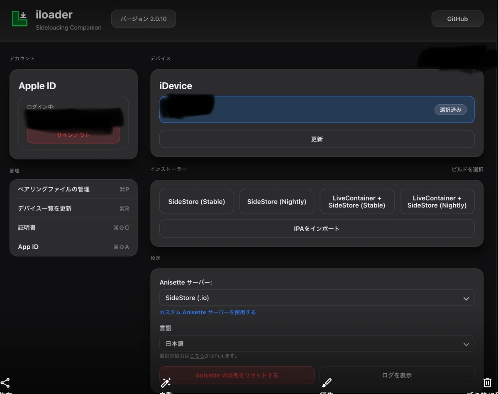Follow the こちら translation link

click(x=197, y=356)
